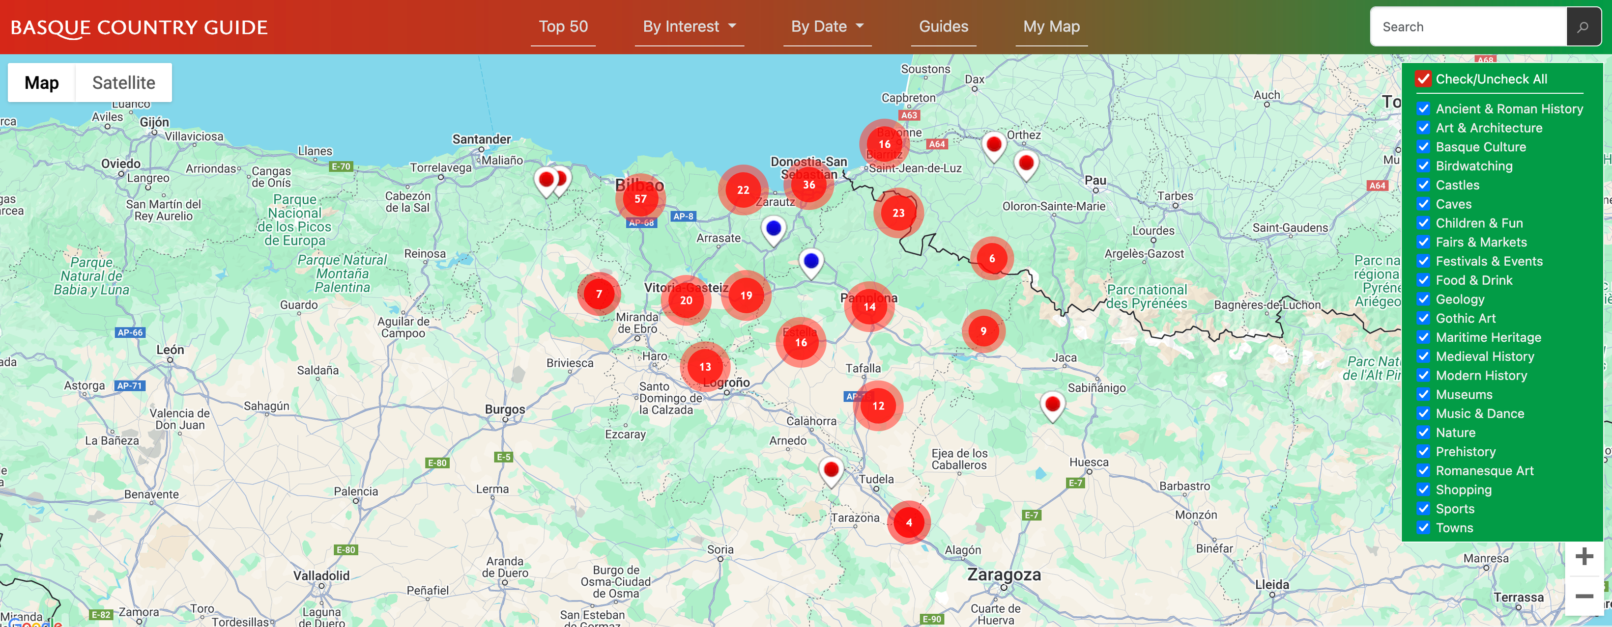Uncheck Gothic Art filter
The image size is (1612, 627).
[x=1423, y=318]
